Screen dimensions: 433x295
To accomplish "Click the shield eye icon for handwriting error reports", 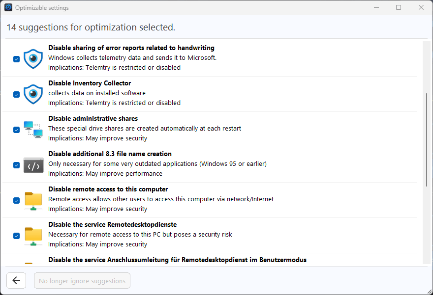I will pos(33,58).
